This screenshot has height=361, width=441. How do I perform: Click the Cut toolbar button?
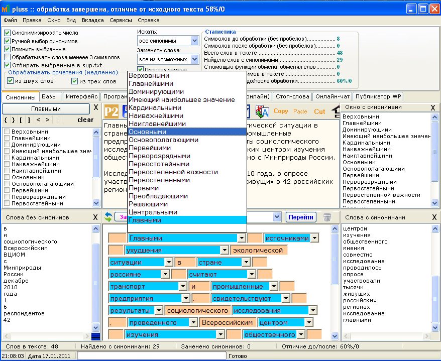(x=319, y=111)
